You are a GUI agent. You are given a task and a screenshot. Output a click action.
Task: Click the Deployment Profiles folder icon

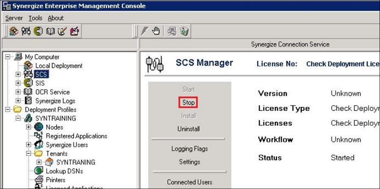pos(18,110)
